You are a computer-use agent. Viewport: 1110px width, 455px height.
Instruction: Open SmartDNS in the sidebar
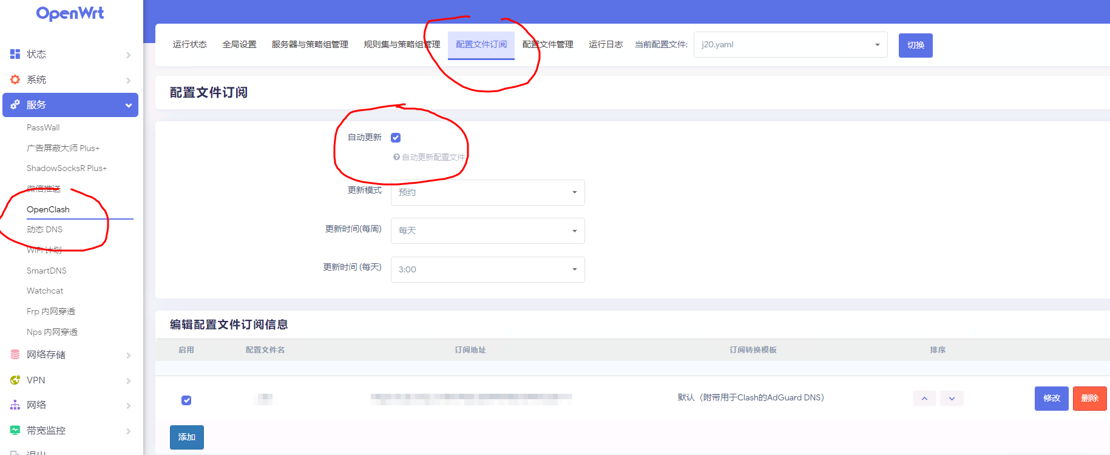47,271
